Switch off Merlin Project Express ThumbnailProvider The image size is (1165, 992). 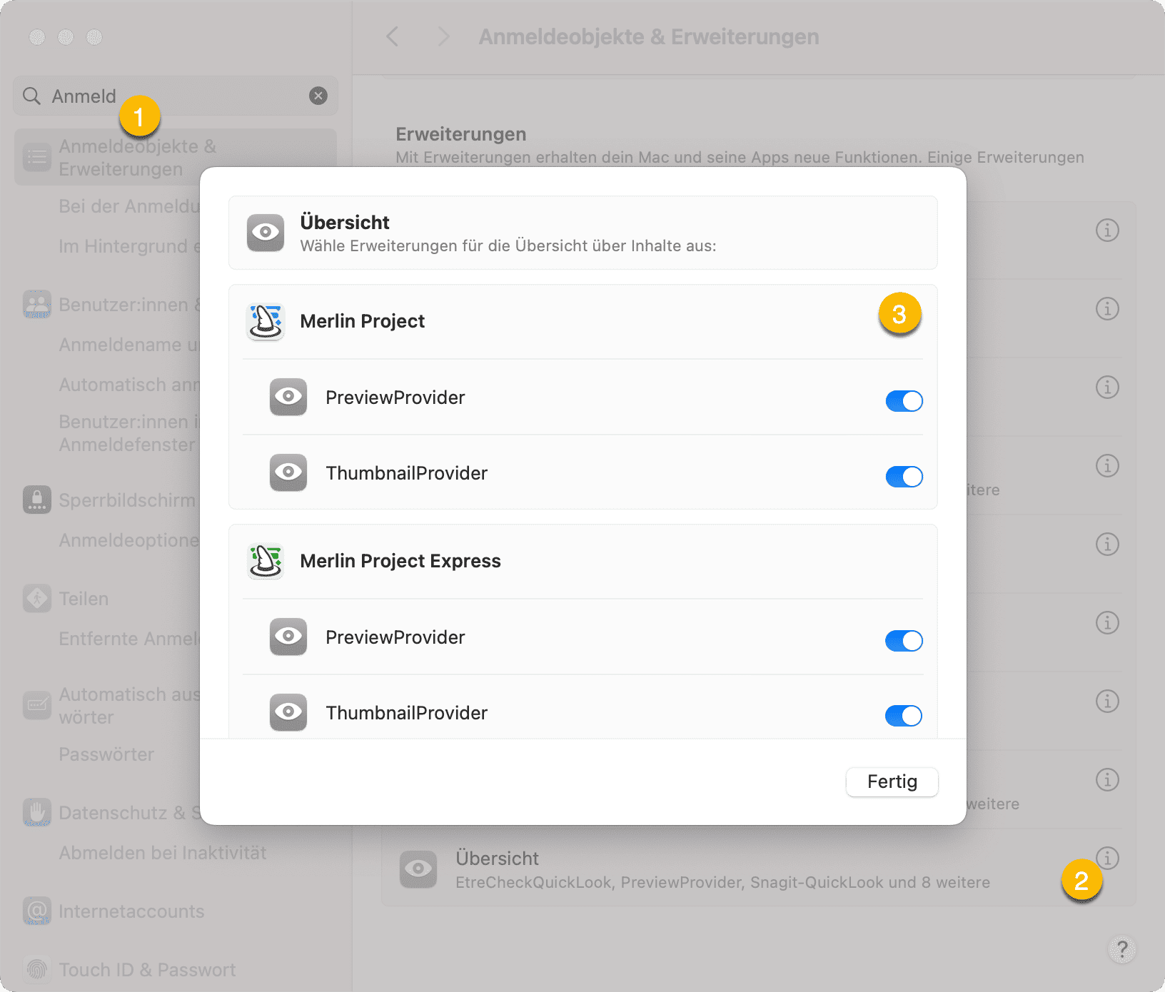pyautogui.click(x=904, y=716)
